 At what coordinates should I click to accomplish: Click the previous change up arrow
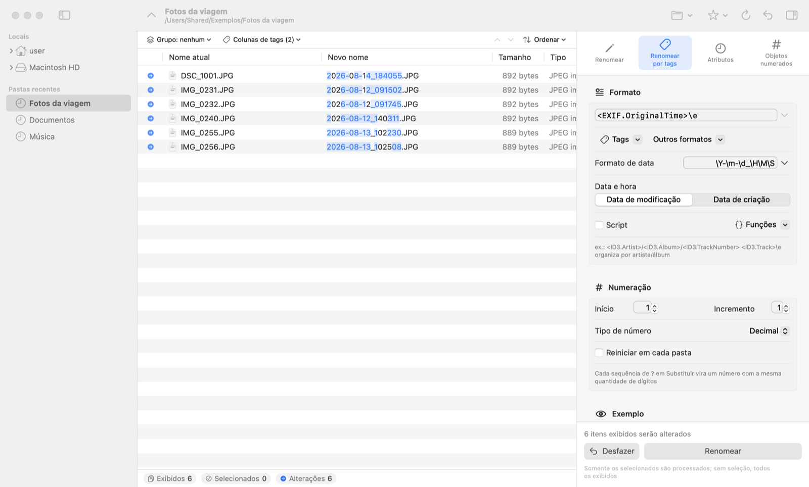(497, 39)
